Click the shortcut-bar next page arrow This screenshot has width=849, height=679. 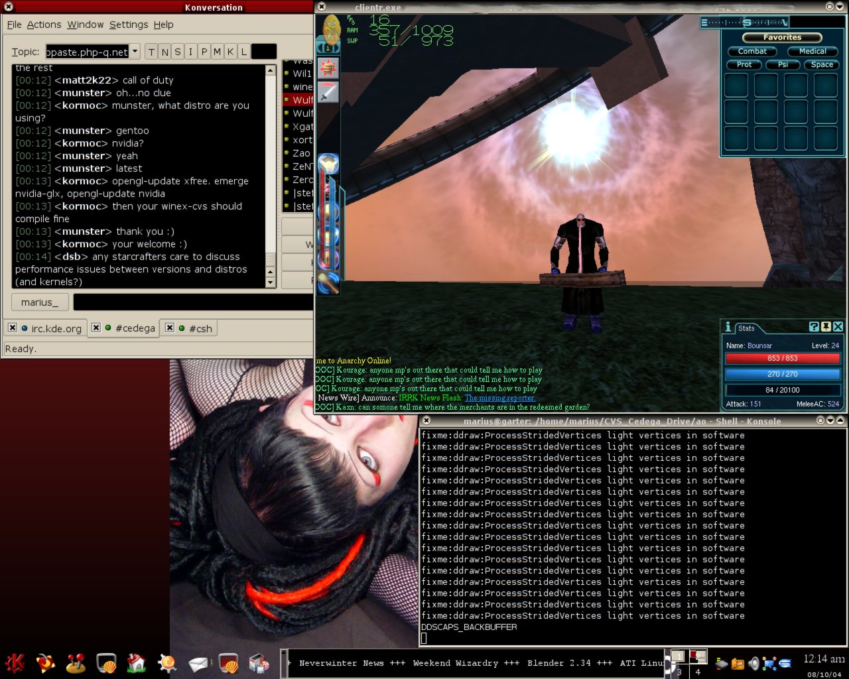click(336, 48)
